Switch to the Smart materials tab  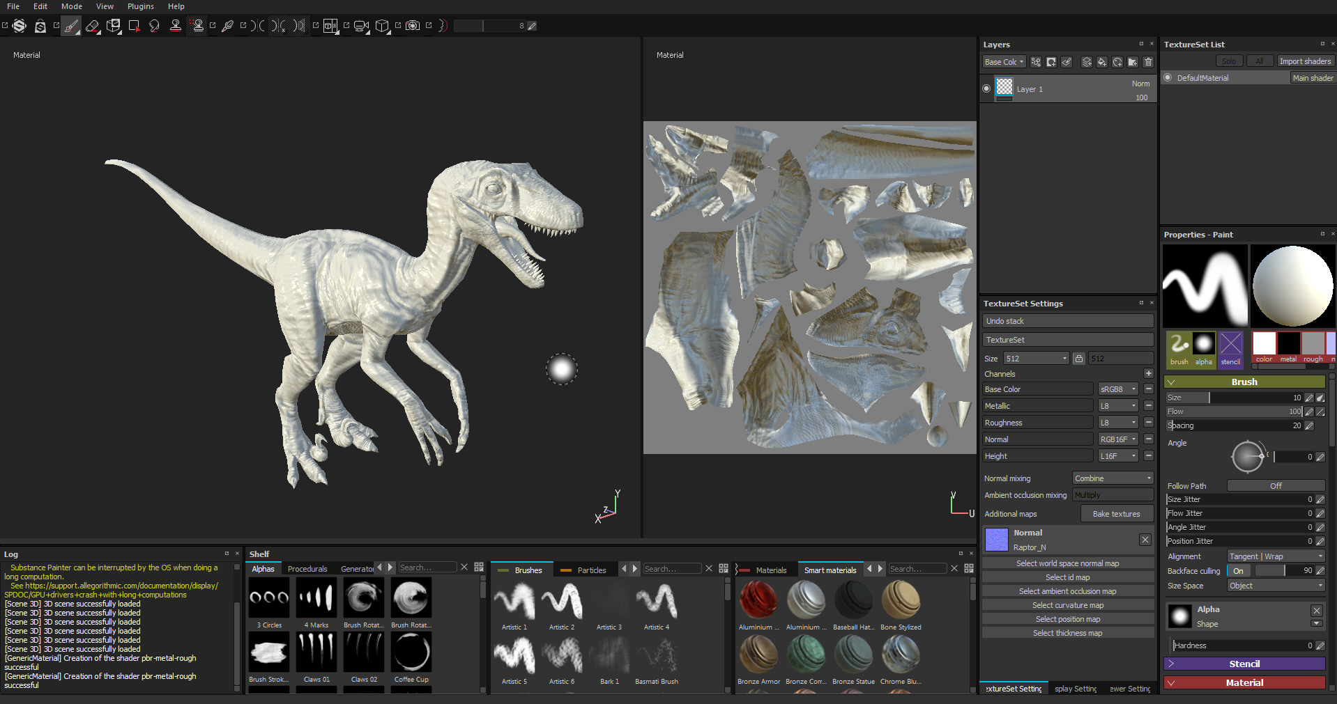(x=830, y=570)
